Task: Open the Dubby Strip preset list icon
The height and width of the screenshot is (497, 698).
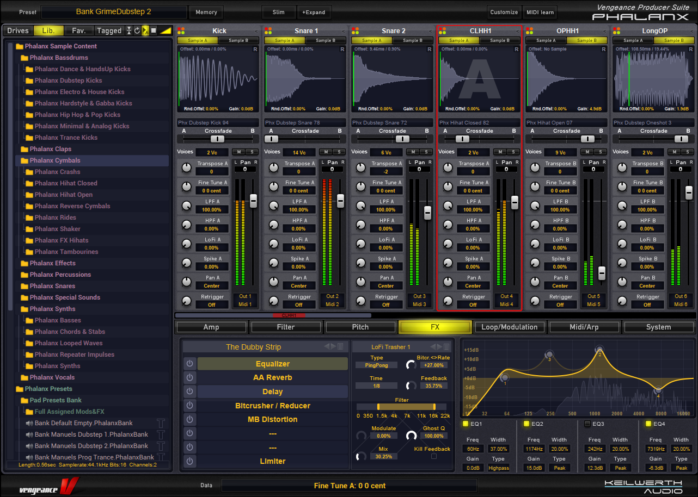Action: click(340, 347)
